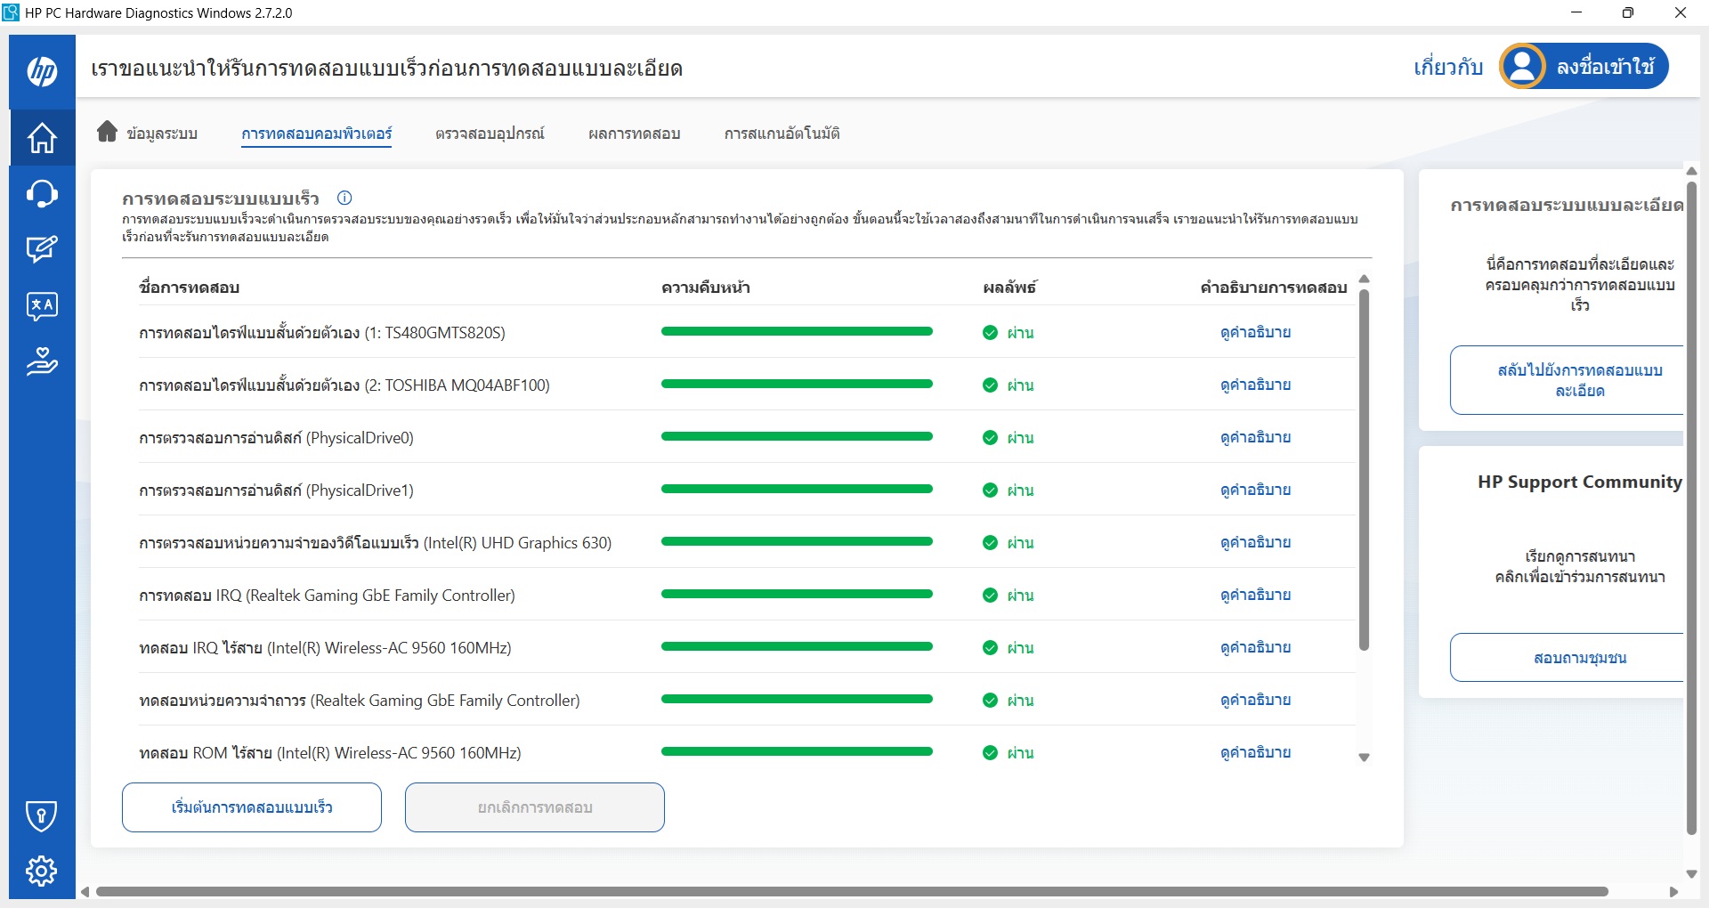
Task: Open ดูคำอธิบาย for ทดสอบหน่วยความจำถาวร Realtek row
Action: click(x=1255, y=700)
